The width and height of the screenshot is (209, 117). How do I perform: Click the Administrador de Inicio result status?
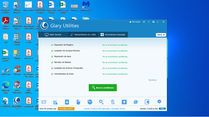point(115,74)
